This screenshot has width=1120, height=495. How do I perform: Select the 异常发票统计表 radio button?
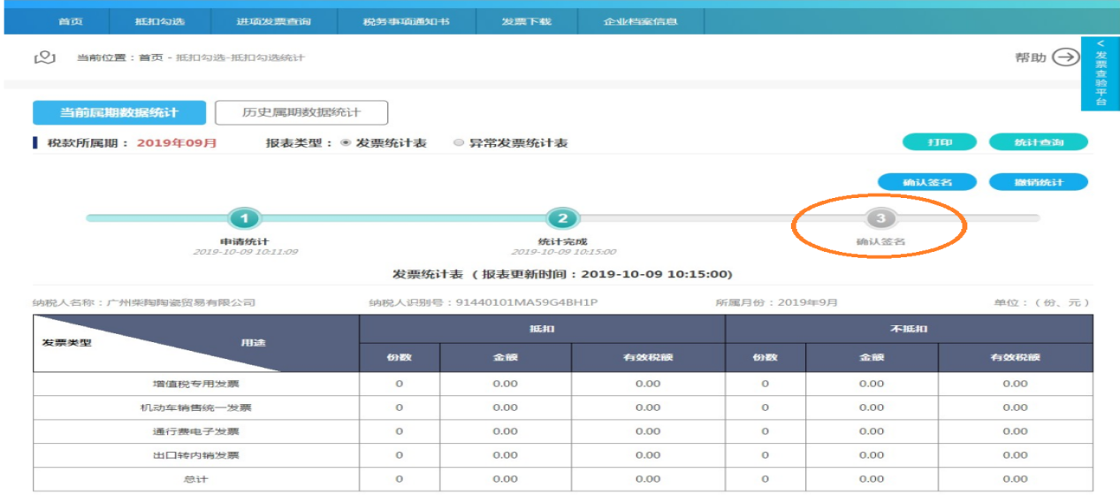pos(459,142)
